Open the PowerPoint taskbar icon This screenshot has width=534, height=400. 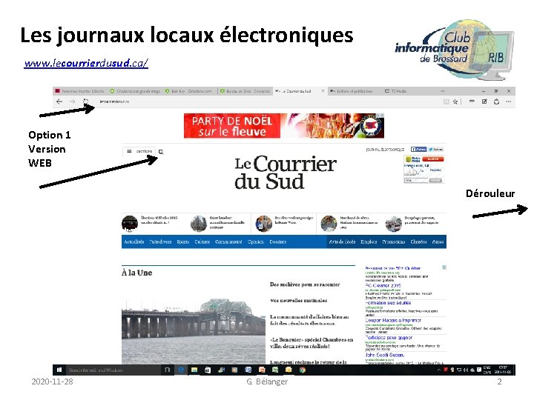pos(262,370)
